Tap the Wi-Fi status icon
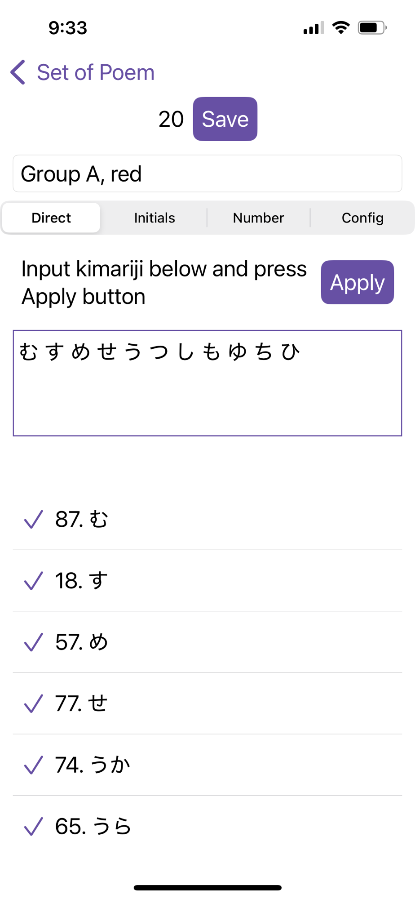The image size is (415, 899). (x=341, y=28)
